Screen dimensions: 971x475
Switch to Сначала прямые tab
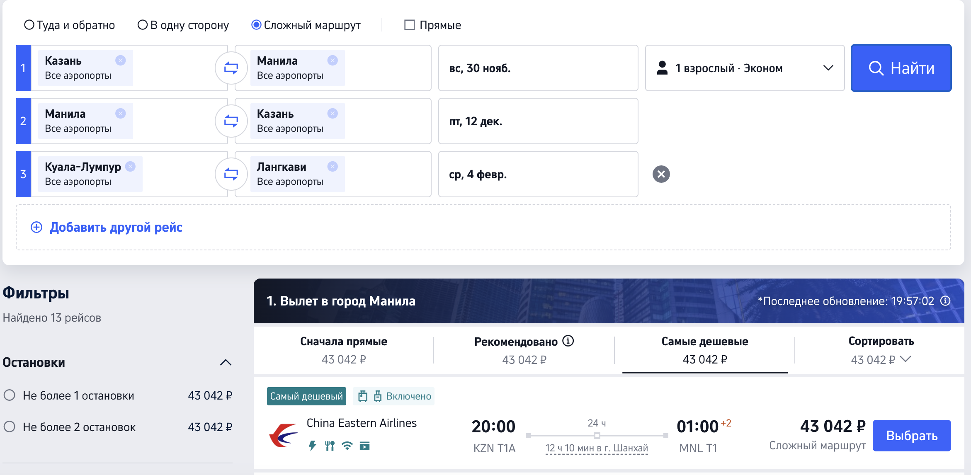tap(344, 350)
